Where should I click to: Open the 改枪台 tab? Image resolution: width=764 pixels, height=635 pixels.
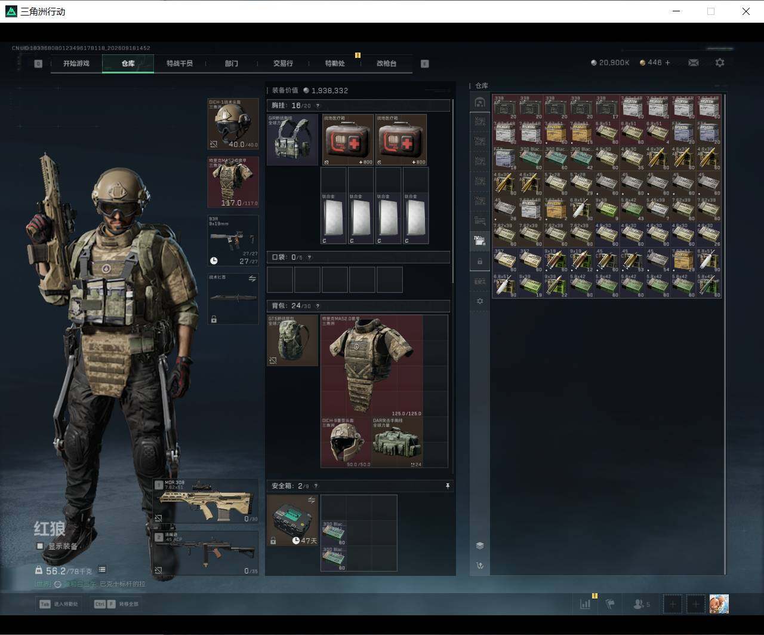pyautogui.click(x=386, y=63)
